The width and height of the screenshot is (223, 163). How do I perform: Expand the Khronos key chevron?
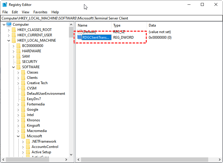[x=18, y=120]
